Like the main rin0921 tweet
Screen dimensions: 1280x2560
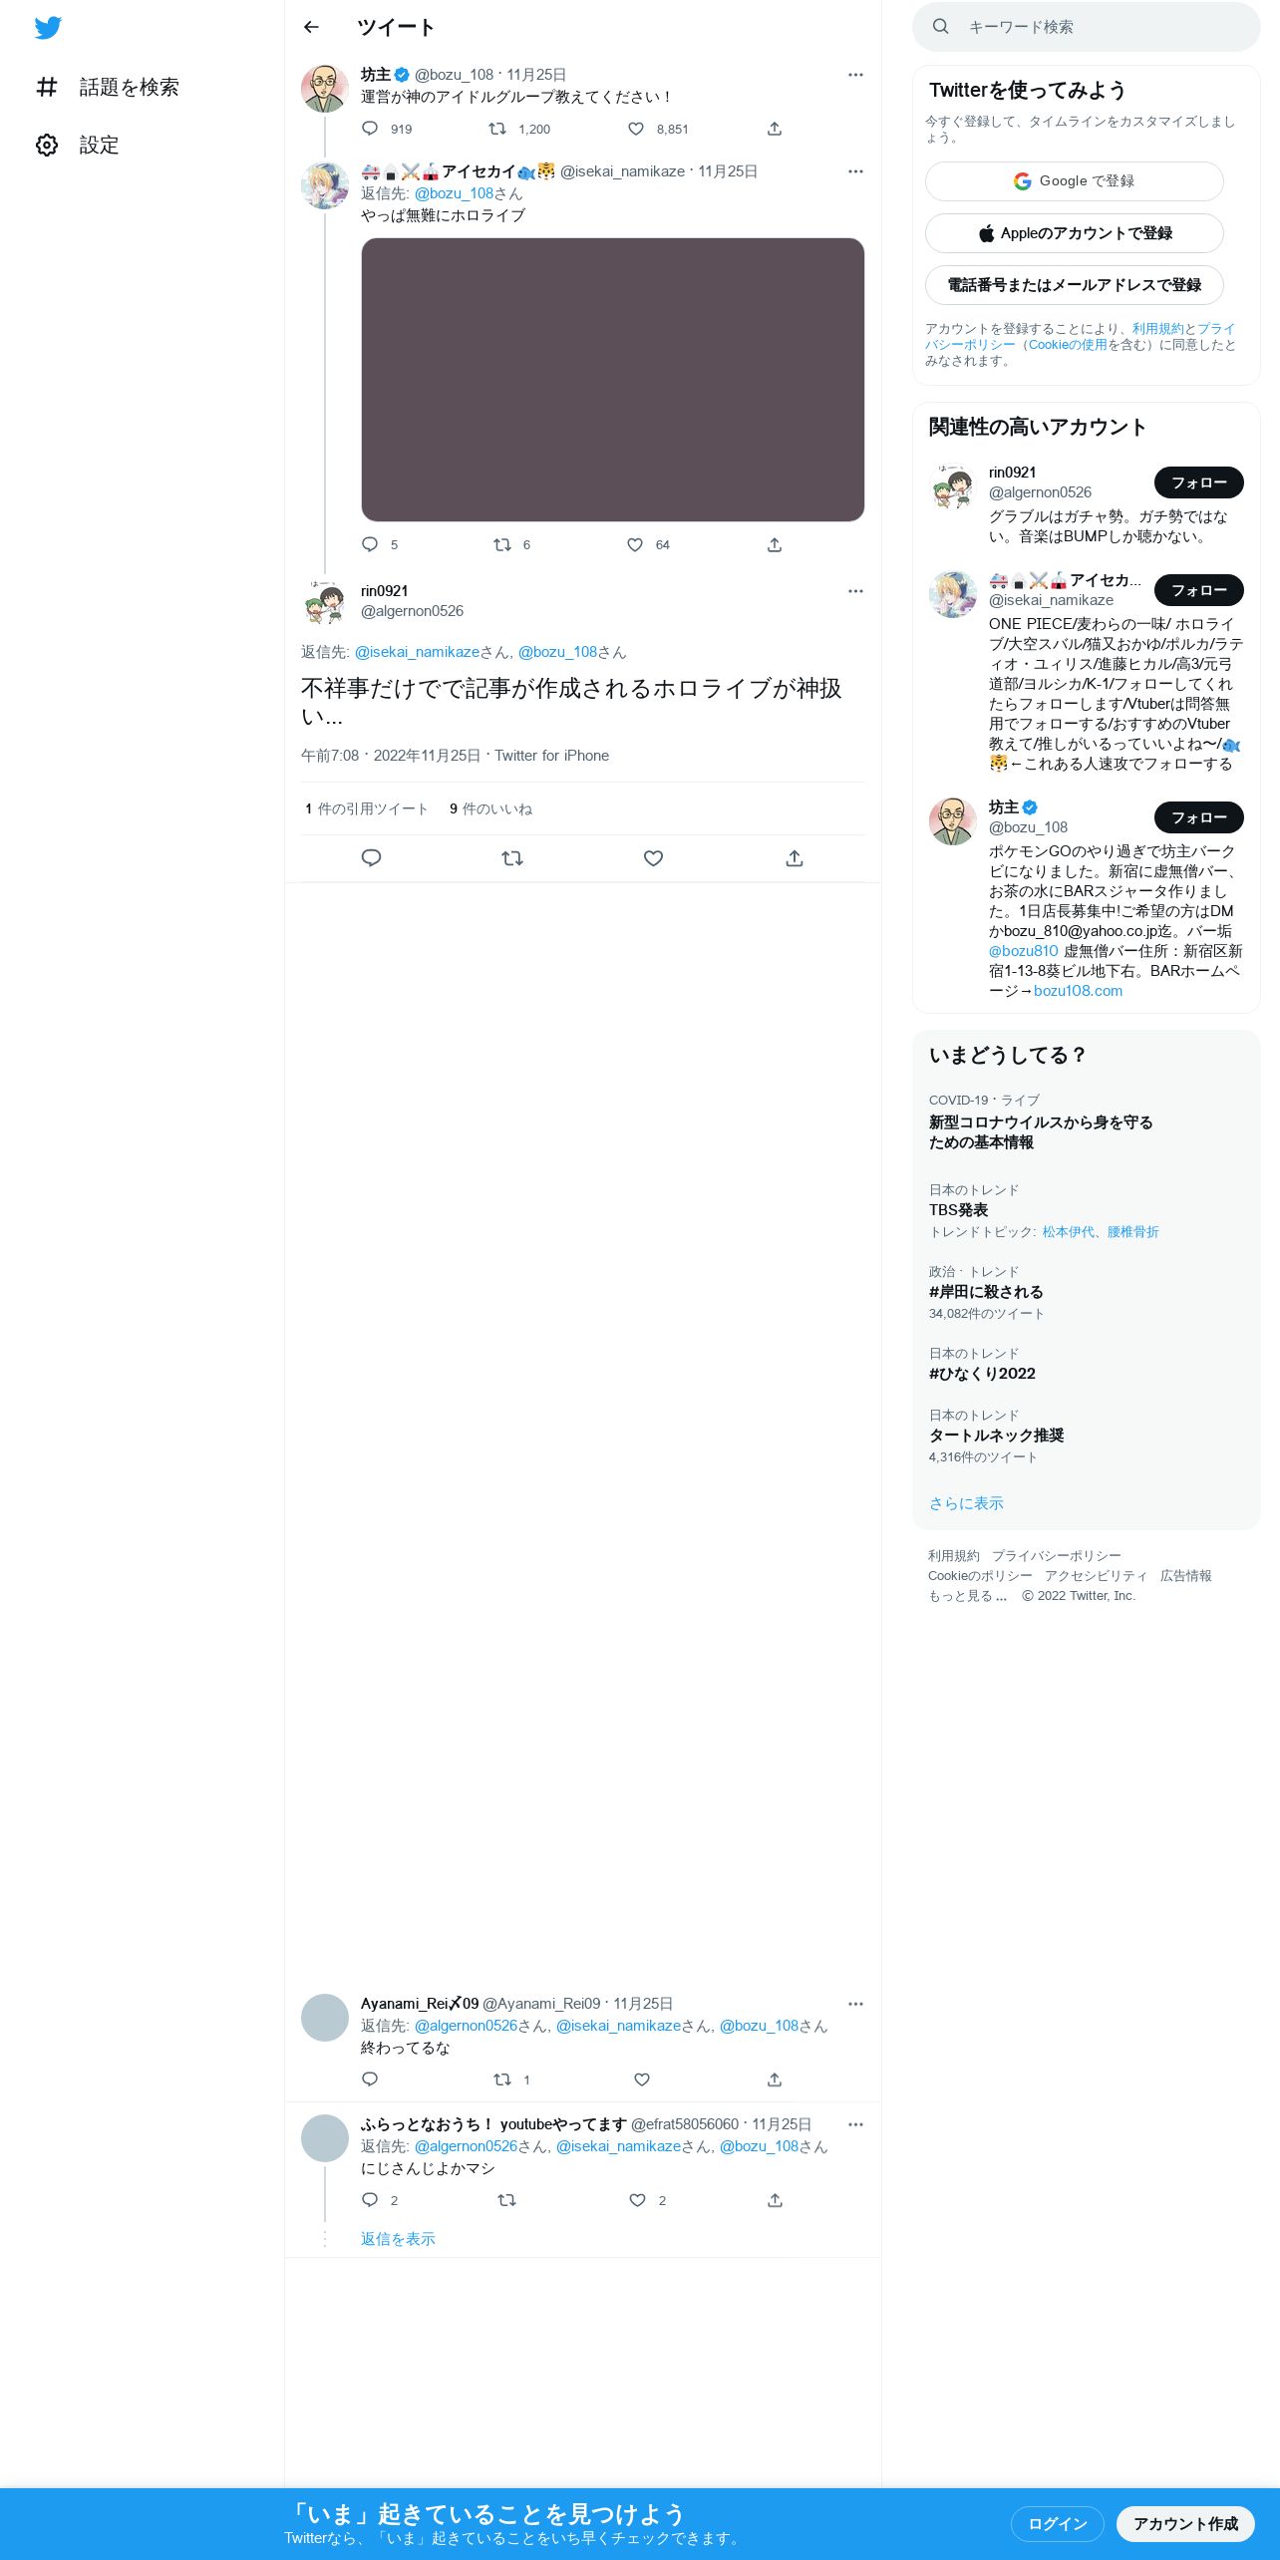(653, 858)
